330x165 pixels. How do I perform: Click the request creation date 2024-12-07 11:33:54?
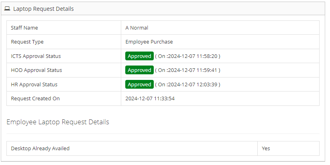[150, 99]
